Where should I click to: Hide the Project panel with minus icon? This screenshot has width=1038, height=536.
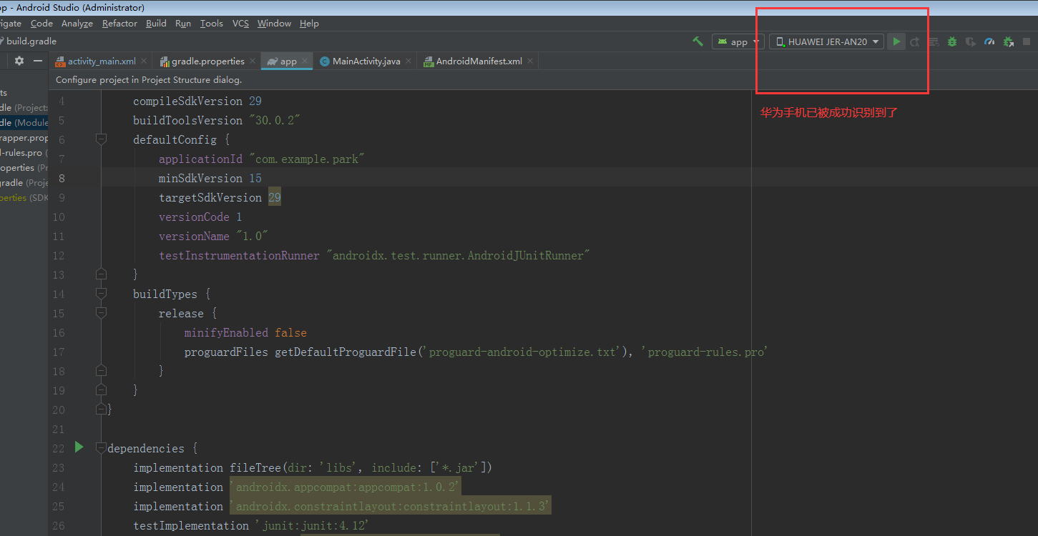point(38,61)
